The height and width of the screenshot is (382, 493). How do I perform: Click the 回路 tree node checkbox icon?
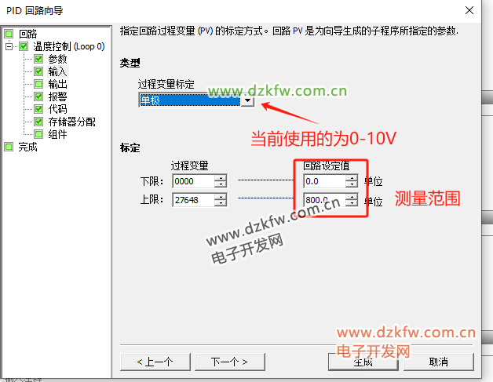click(9, 34)
